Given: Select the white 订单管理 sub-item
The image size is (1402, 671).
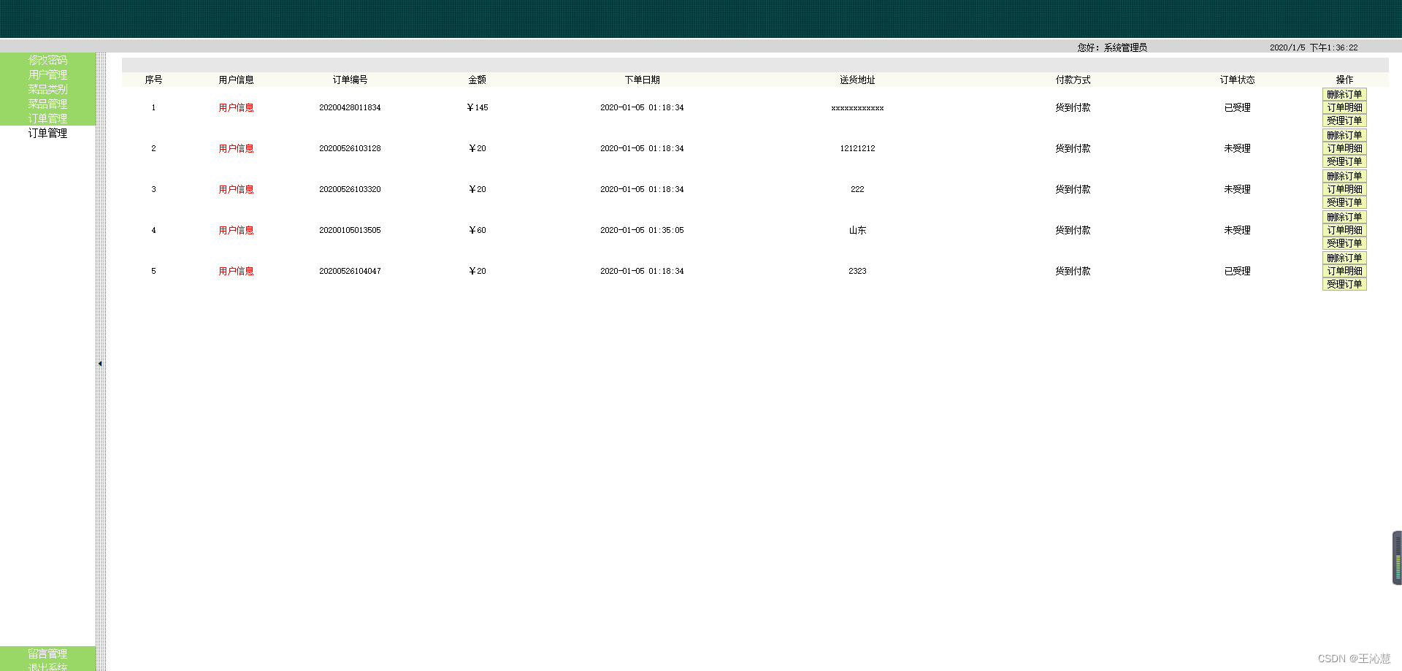Looking at the screenshot, I should tap(47, 133).
